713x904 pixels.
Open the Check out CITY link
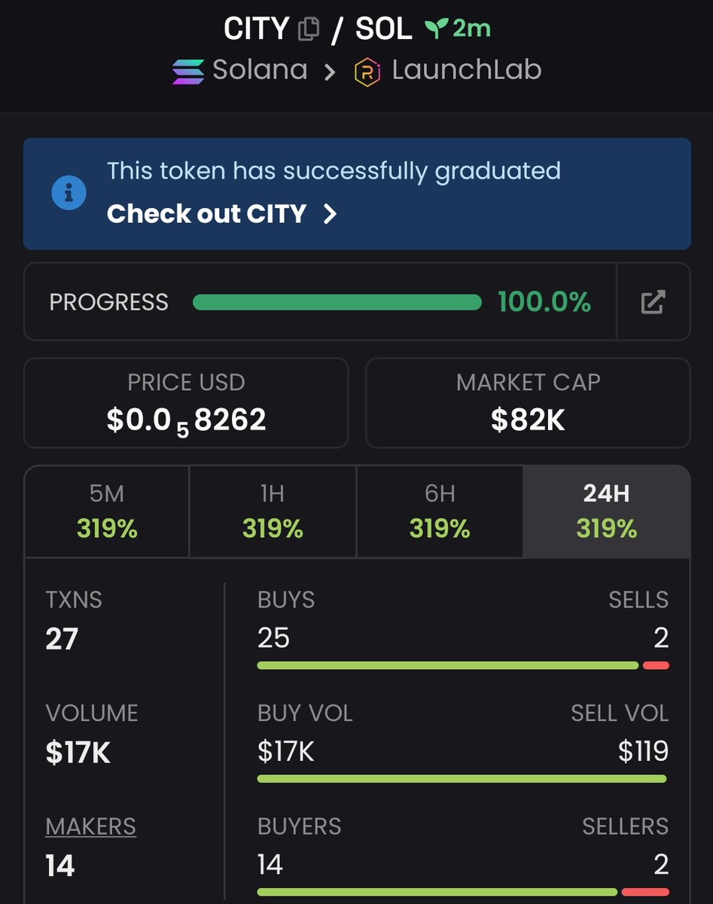tap(206, 214)
